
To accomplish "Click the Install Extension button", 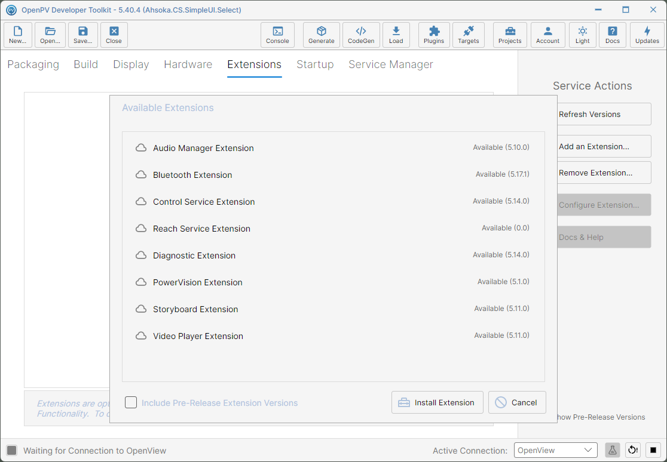I will point(437,402).
